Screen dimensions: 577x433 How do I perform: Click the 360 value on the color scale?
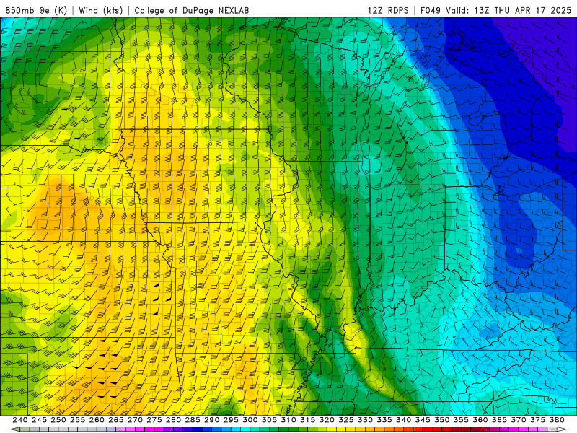(x=480, y=420)
